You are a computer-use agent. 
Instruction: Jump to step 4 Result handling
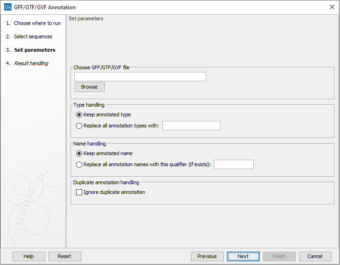pos(31,63)
